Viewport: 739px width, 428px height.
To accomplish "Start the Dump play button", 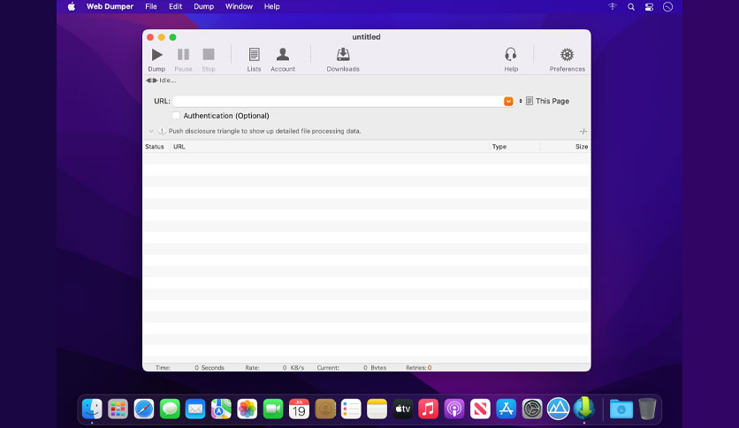I will pyautogui.click(x=156, y=55).
